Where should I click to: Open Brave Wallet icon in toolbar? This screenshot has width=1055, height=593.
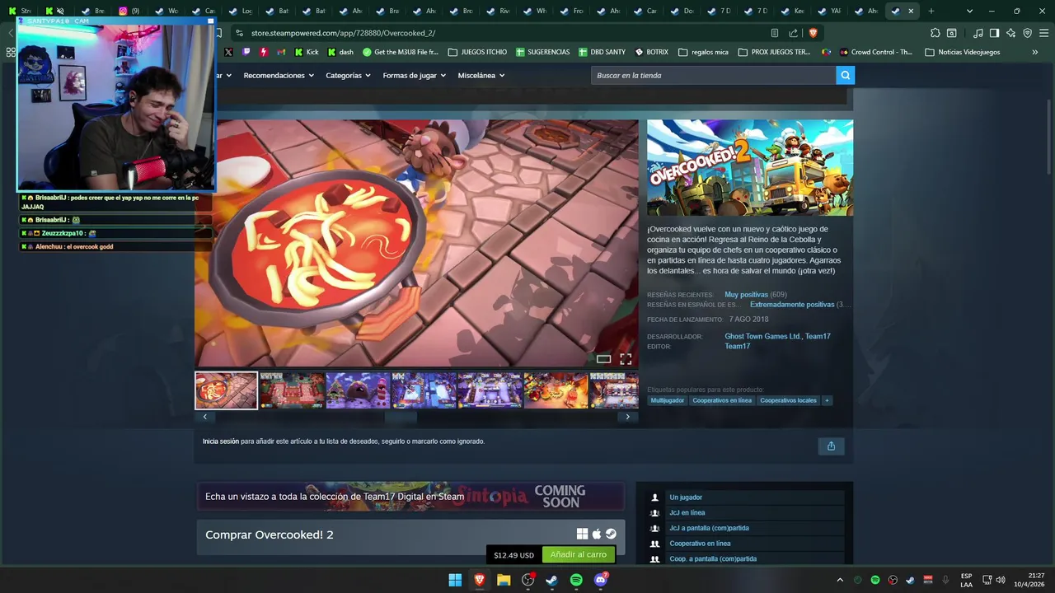952,33
